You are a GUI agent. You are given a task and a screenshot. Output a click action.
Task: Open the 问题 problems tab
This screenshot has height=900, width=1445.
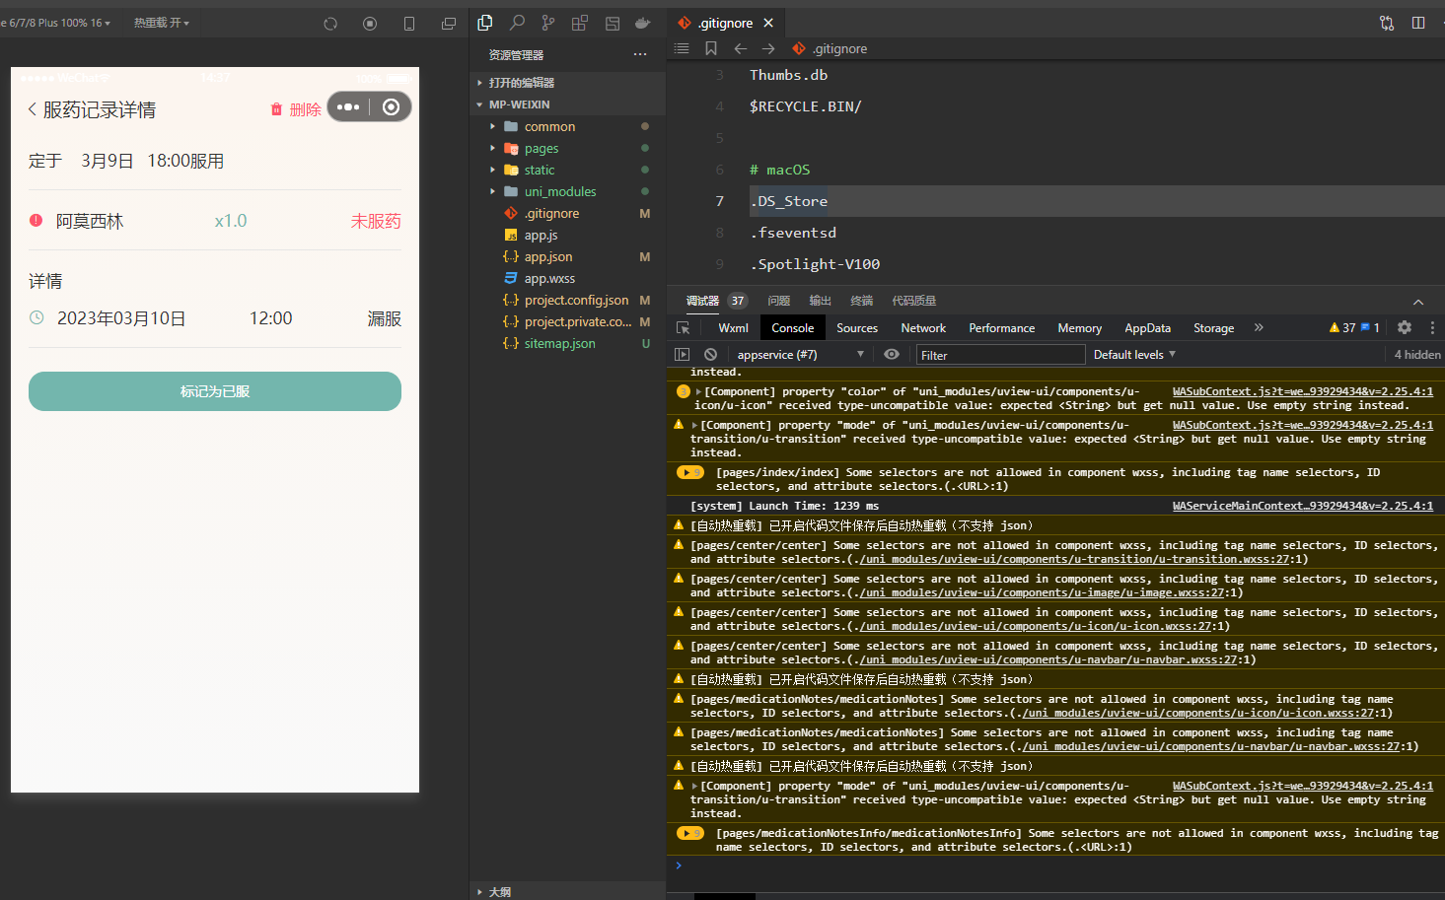click(779, 301)
